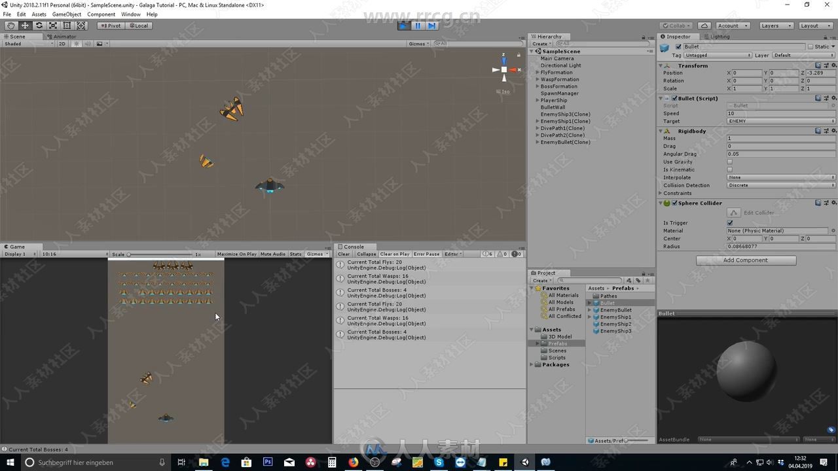The width and height of the screenshot is (838, 471).
Task: Select EnemyBullet(Clone) in Hierarchy
Action: coord(565,142)
